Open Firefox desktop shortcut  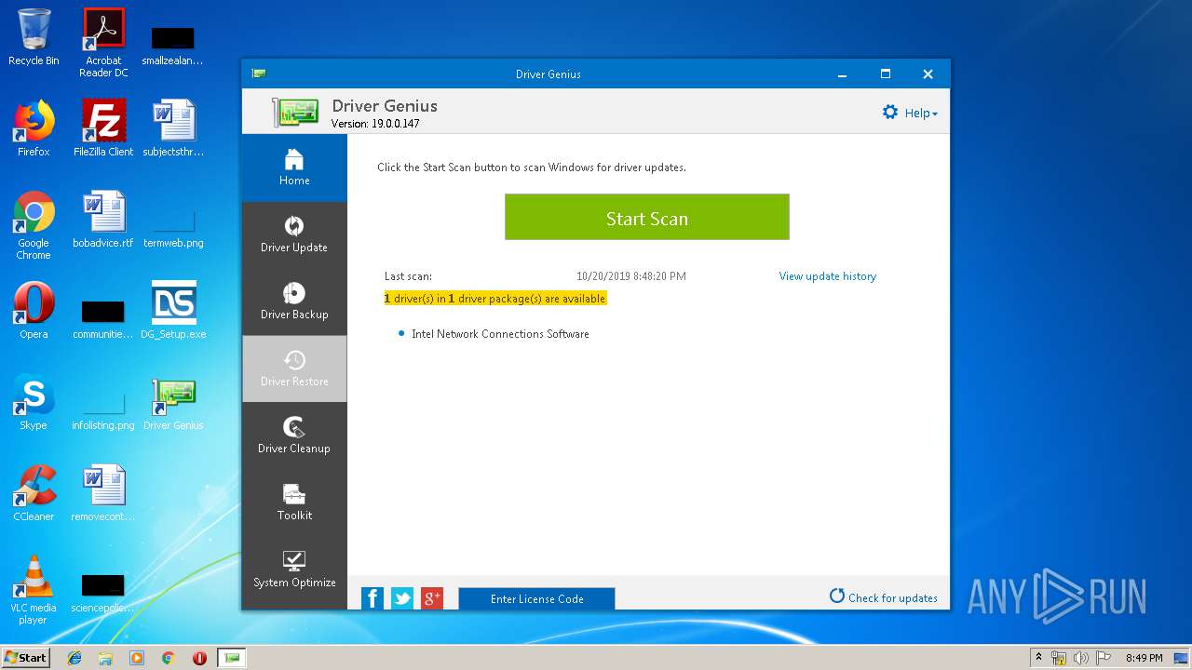(34, 128)
